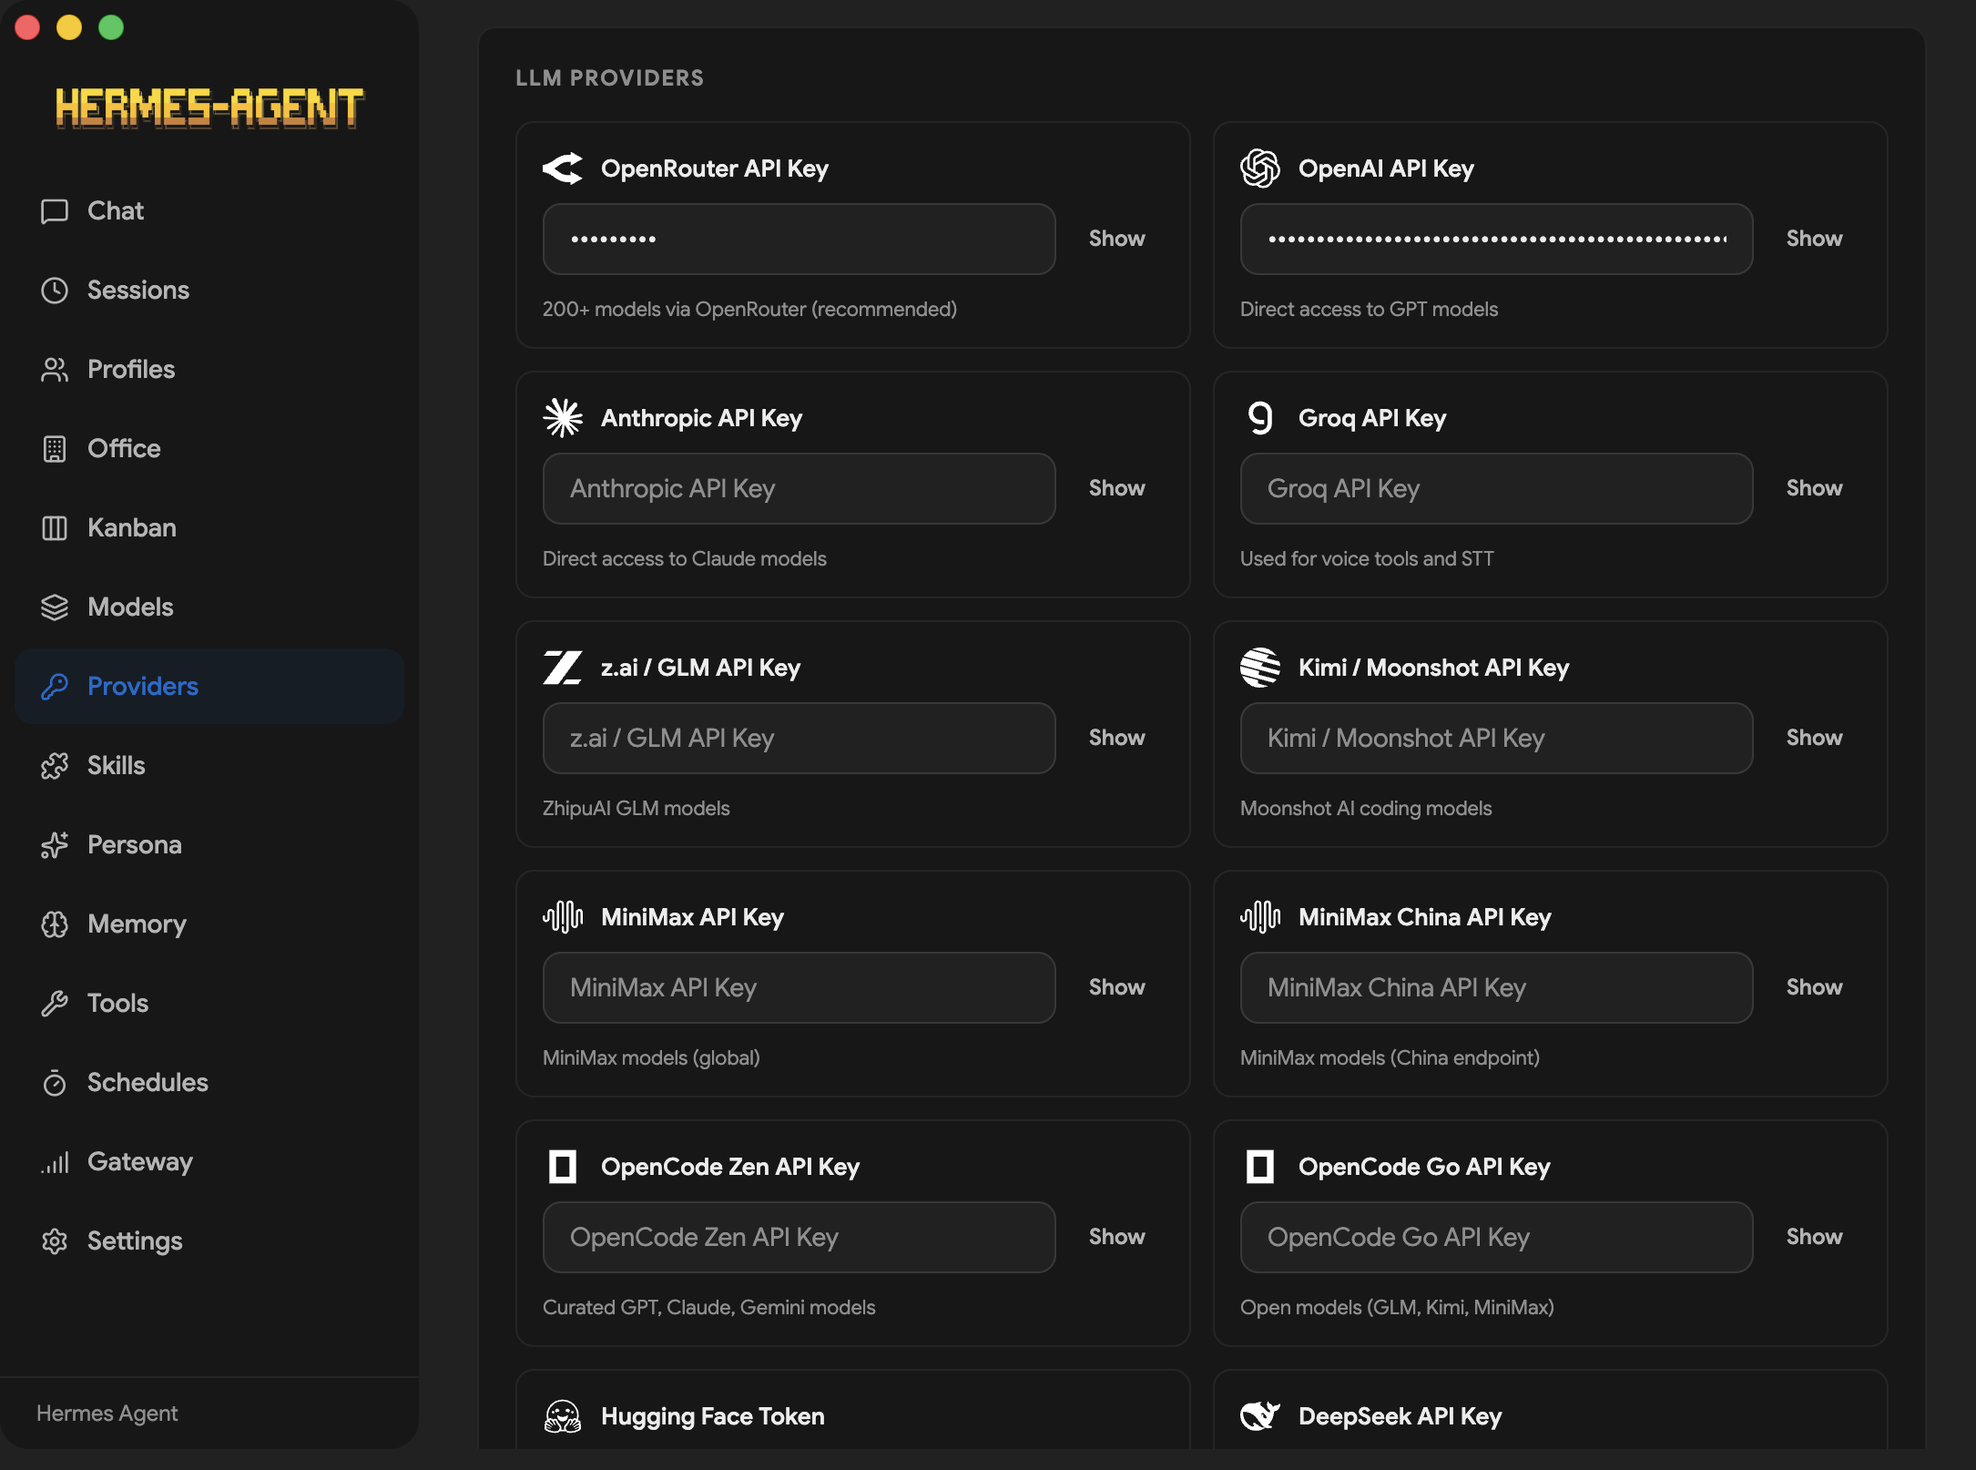Click the Skills puzzle piece icon
Image resolution: width=1976 pixels, height=1470 pixels.
[55, 766]
